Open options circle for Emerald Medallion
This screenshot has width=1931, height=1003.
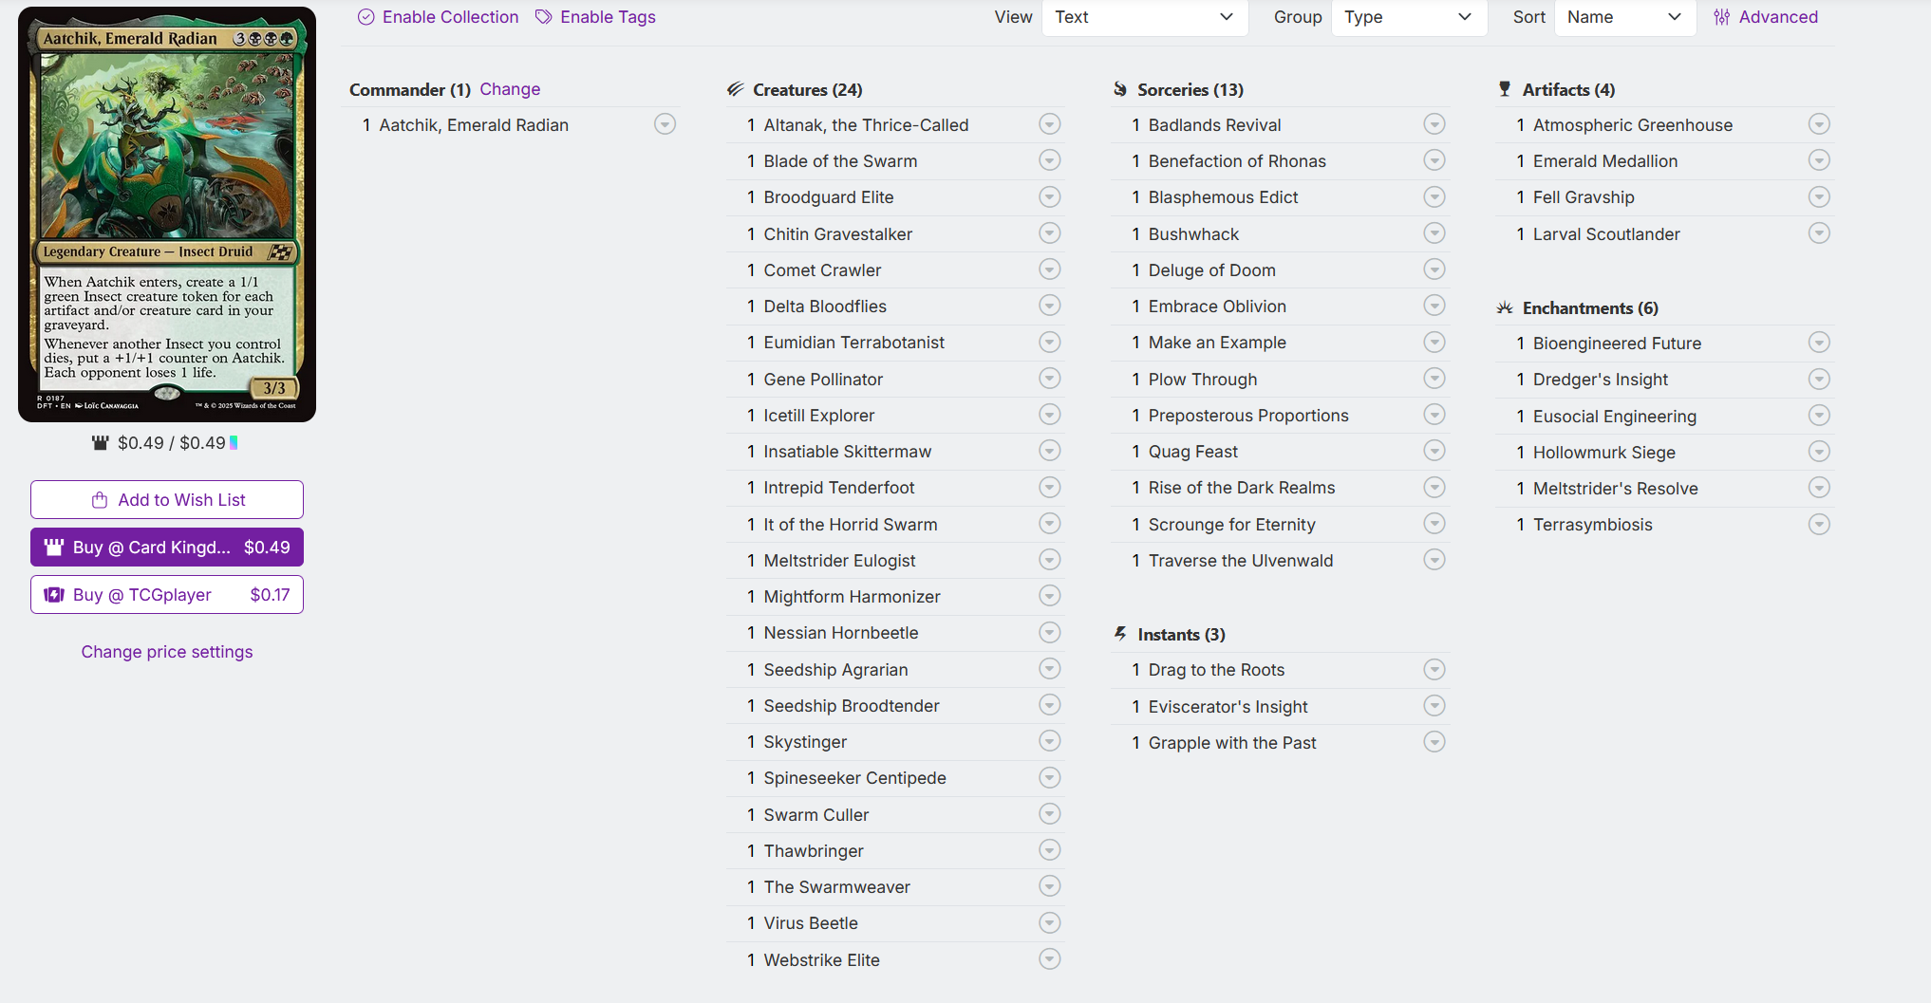1819,160
